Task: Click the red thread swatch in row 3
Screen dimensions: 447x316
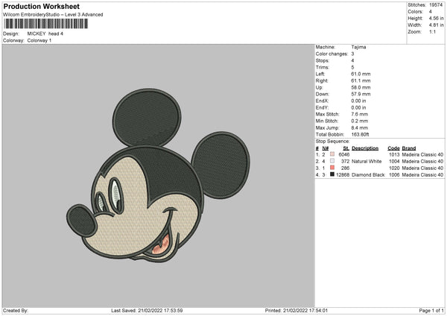Action: tap(332, 168)
